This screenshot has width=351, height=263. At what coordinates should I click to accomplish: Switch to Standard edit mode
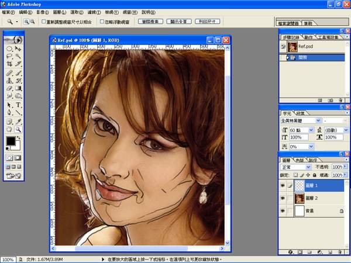(9, 158)
